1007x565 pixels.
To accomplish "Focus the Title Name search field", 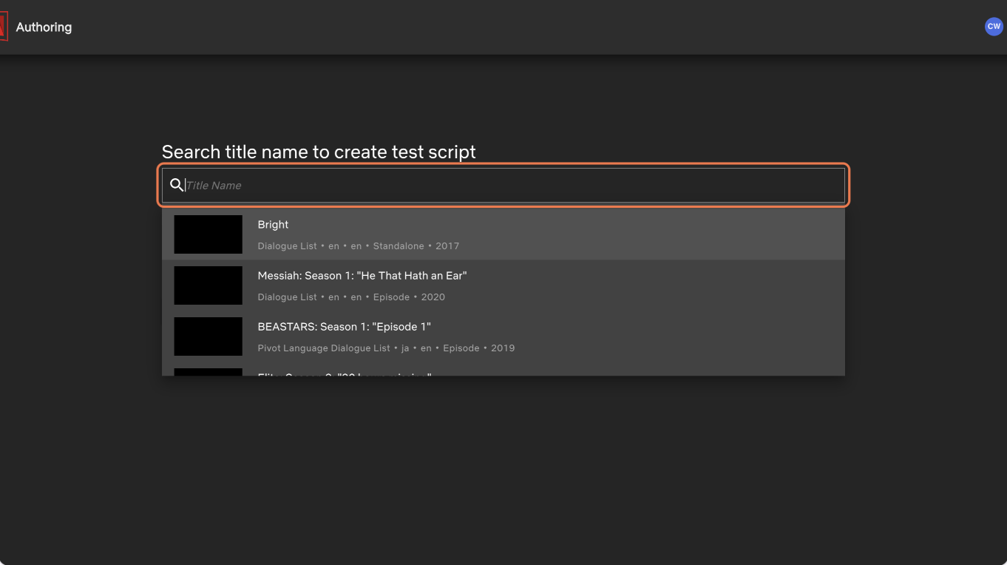I will point(503,185).
